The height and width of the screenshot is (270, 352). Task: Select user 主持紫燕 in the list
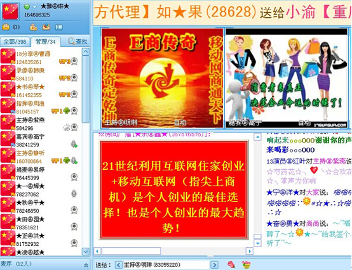pyautogui.click(x=41, y=124)
